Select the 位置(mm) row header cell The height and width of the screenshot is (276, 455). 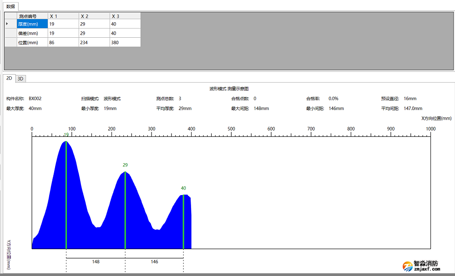32,42
